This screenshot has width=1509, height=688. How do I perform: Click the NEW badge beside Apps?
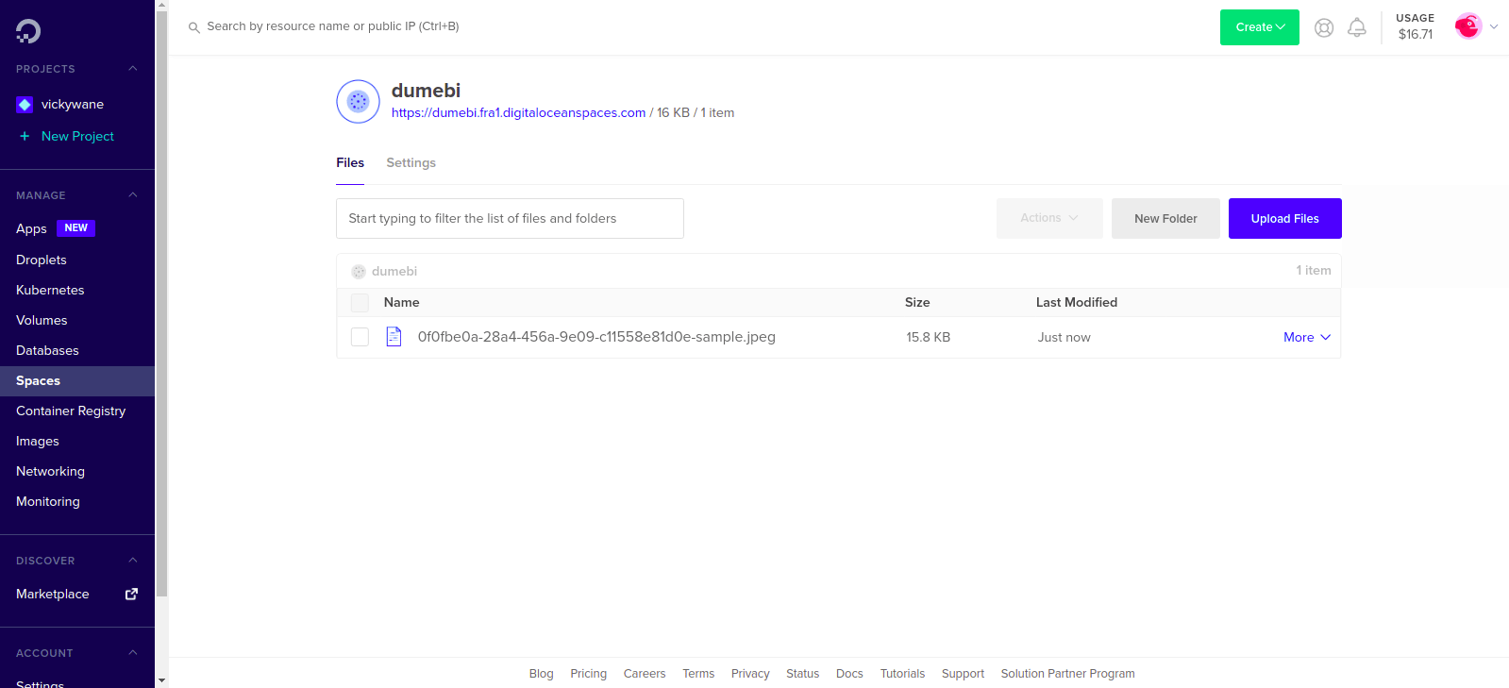pos(76,227)
